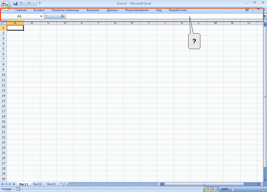Image resolution: width=267 pixels, height=192 pixels.
Task: Open the Разработчик tab
Action: coord(177,10)
